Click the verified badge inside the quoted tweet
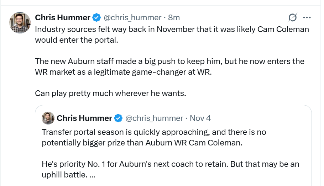Screen dimensions: 324x186 coord(119,118)
